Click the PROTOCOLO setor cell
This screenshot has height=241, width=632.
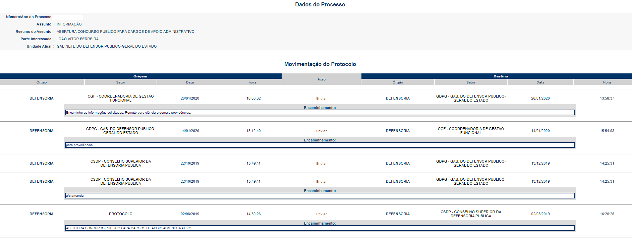(x=121, y=214)
